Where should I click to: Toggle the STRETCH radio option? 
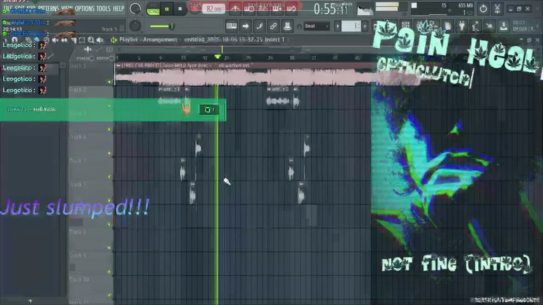[x=112, y=58]
